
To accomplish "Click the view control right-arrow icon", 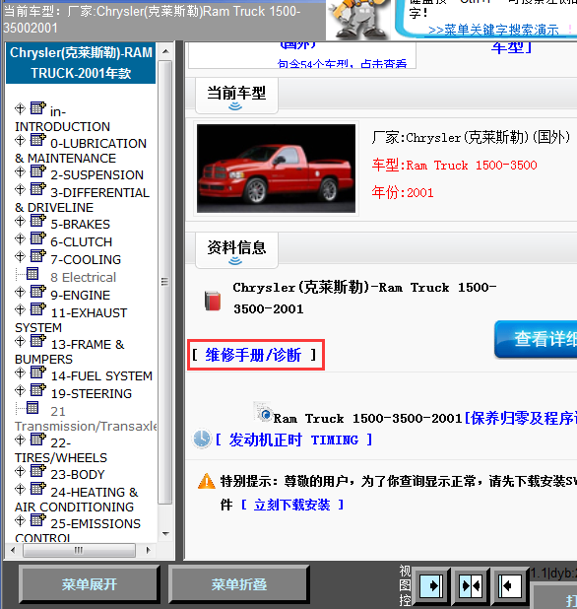I will [431, 584].
